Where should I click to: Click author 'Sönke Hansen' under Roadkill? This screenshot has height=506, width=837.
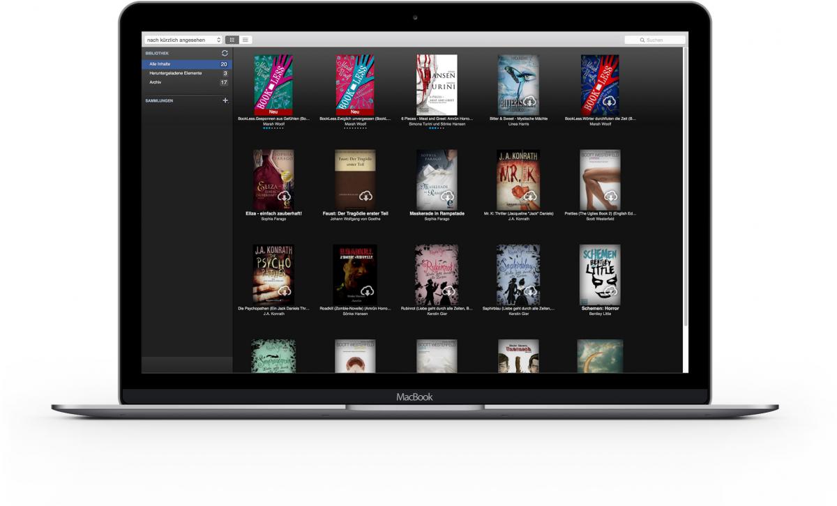point(355,314)
